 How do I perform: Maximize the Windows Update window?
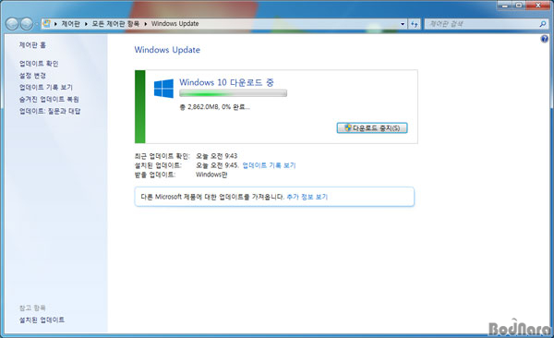click(x=519, y=5)
